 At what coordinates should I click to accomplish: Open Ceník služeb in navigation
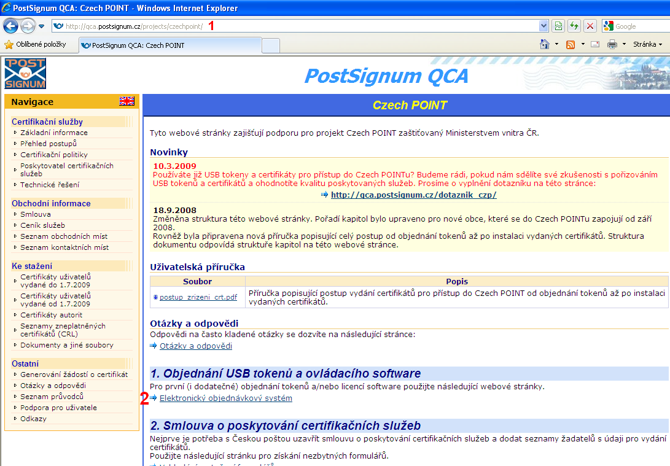(x=43, y=225)
